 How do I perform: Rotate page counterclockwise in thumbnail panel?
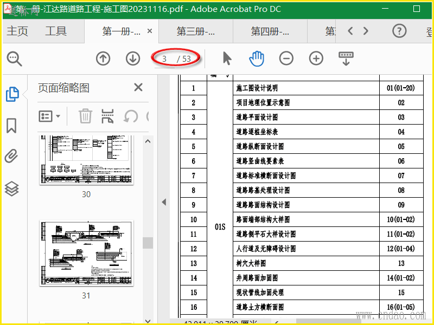[x=131, y=116]
